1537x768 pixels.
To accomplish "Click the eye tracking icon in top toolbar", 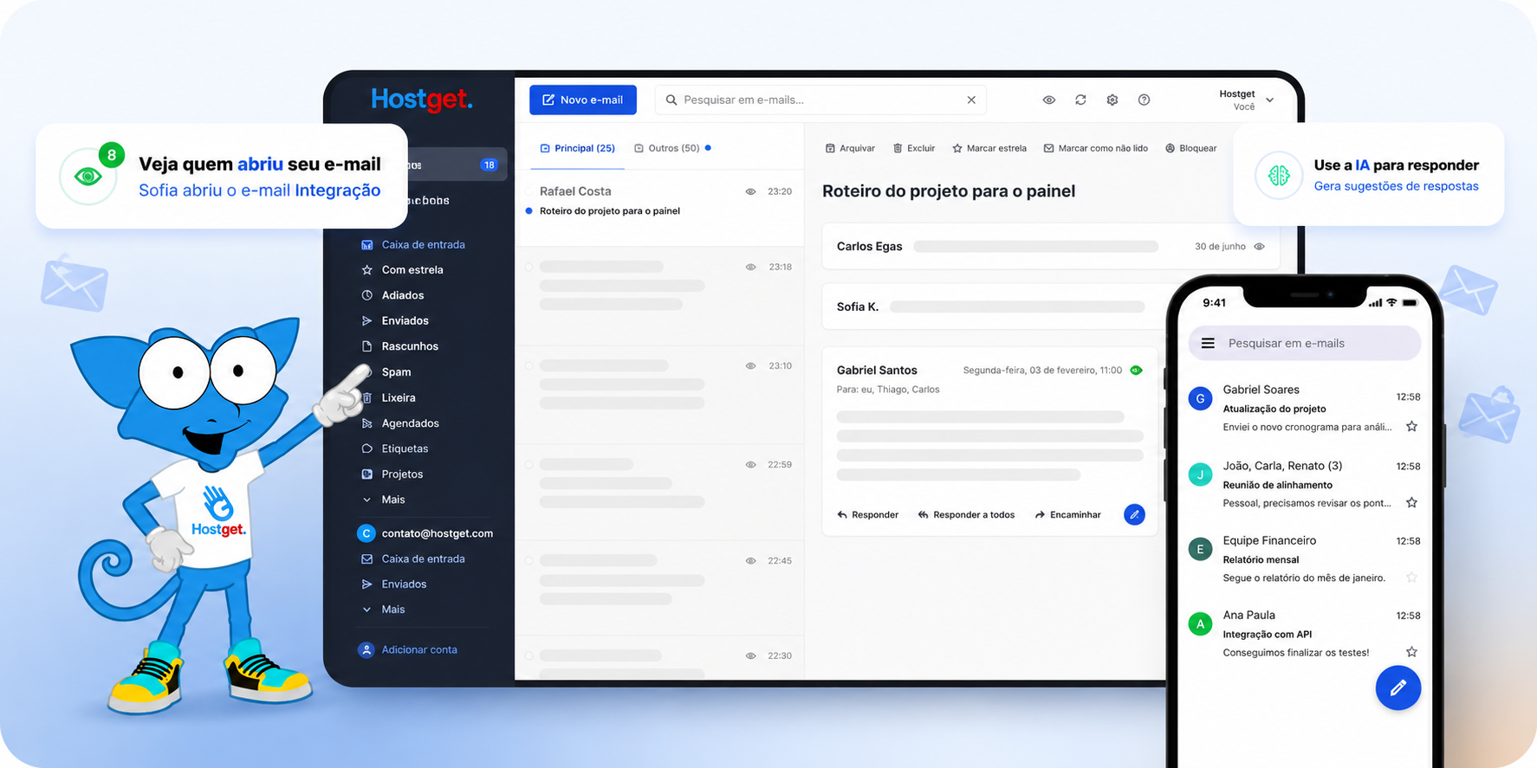I will click(x=1048, y=100).
